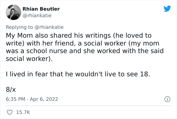Click the Twitter bird logo

(167, 9)
